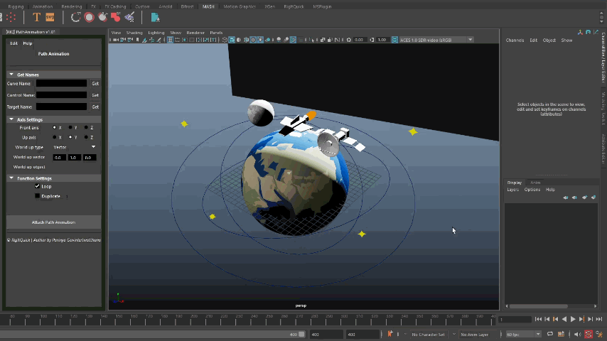Set Front axis to Z
This screenshot has width=607, height=341.
coord(86,127)
